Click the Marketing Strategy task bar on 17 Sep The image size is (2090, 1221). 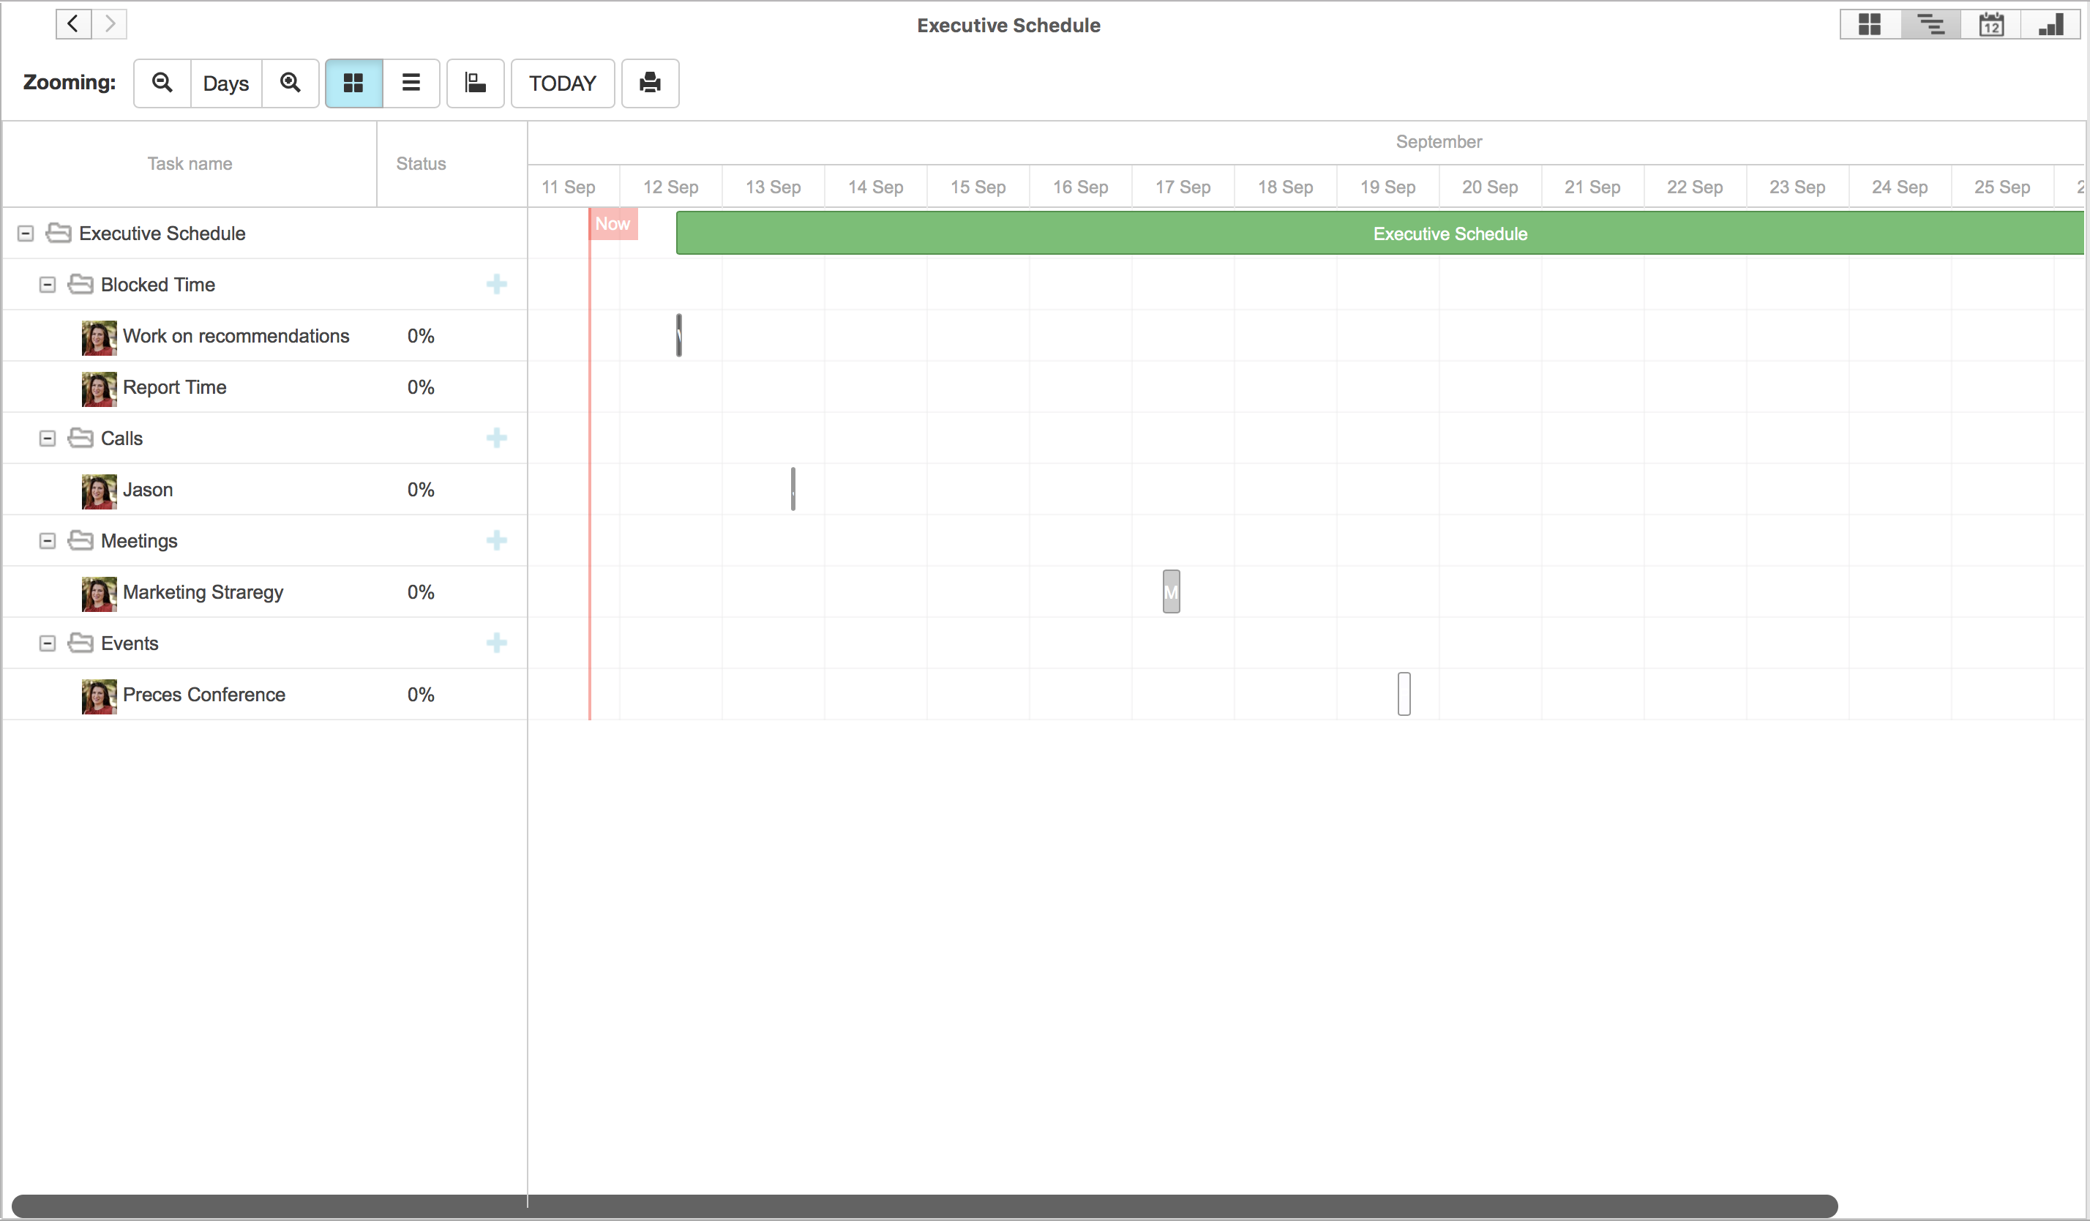[1171, 591]
